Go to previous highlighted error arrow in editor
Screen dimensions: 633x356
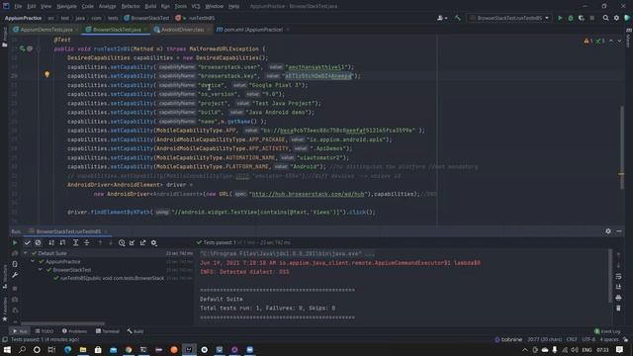coord(611,41)
